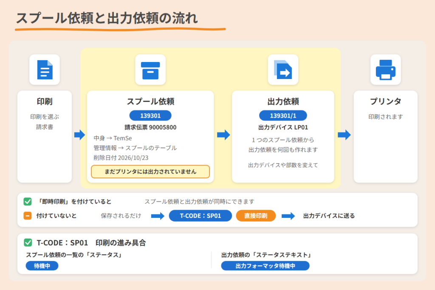Click the orange 直接印刷 button

pos(256,216)
